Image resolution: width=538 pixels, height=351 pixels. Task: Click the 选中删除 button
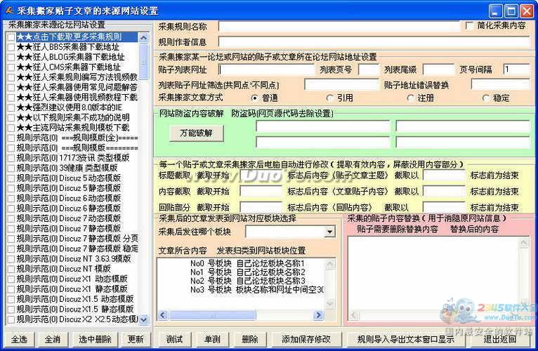click(x=95, y=339)
